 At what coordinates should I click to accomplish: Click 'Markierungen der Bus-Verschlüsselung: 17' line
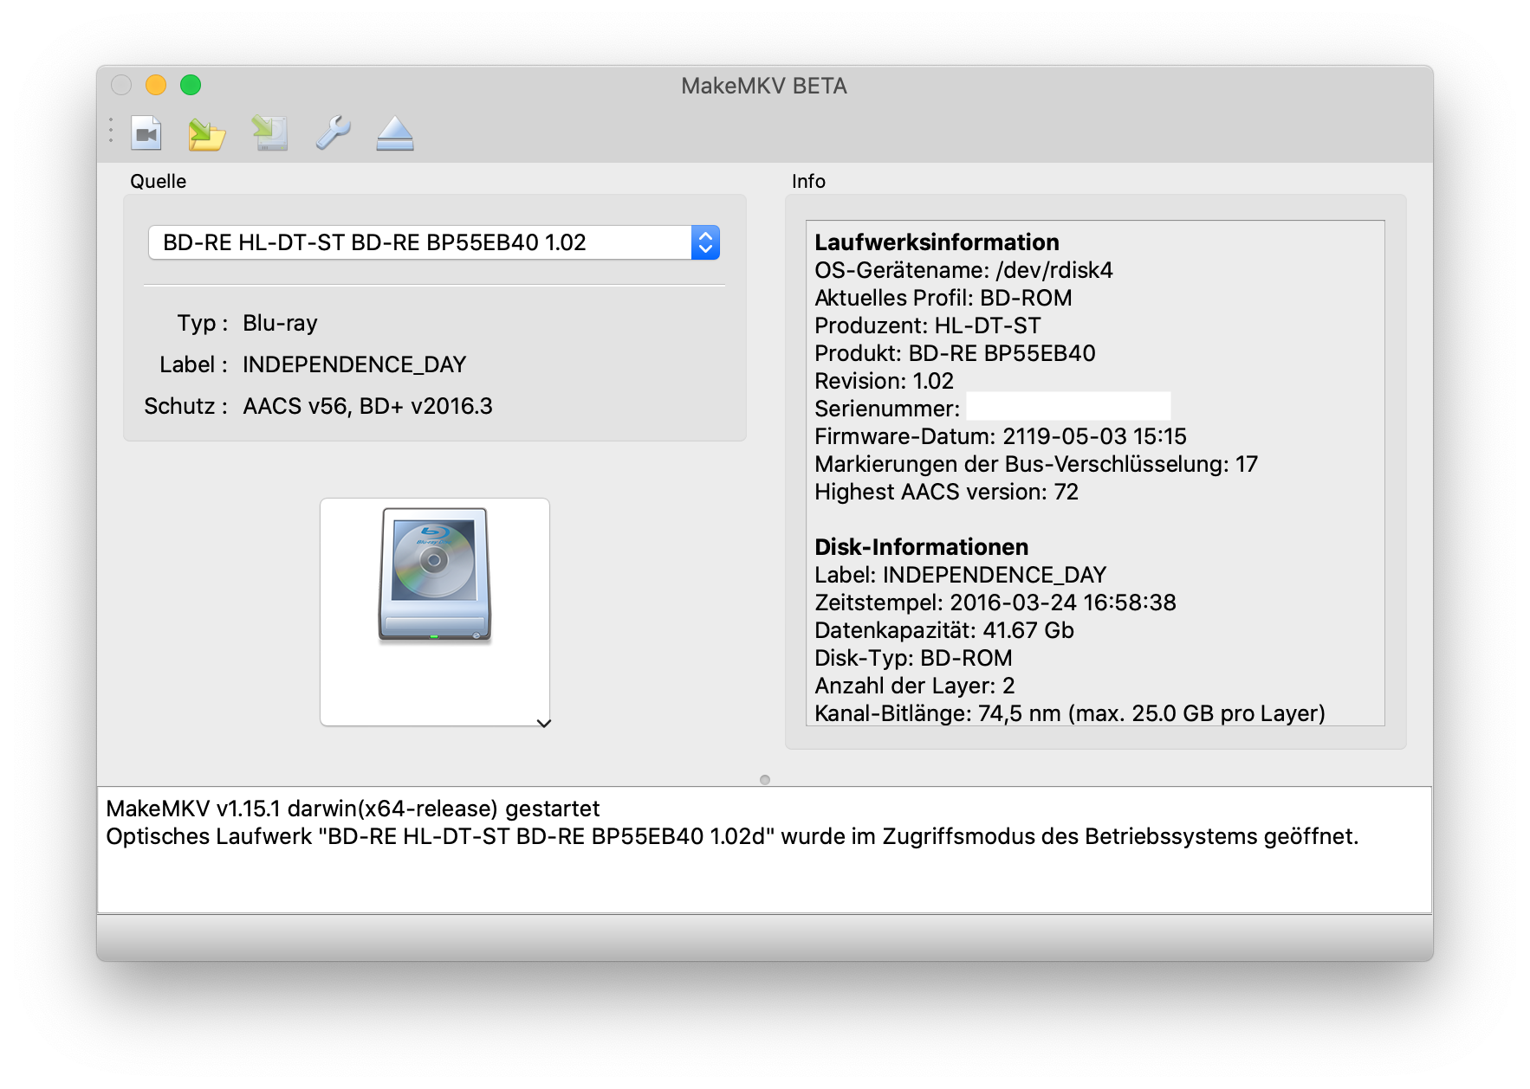[1036, 464]
